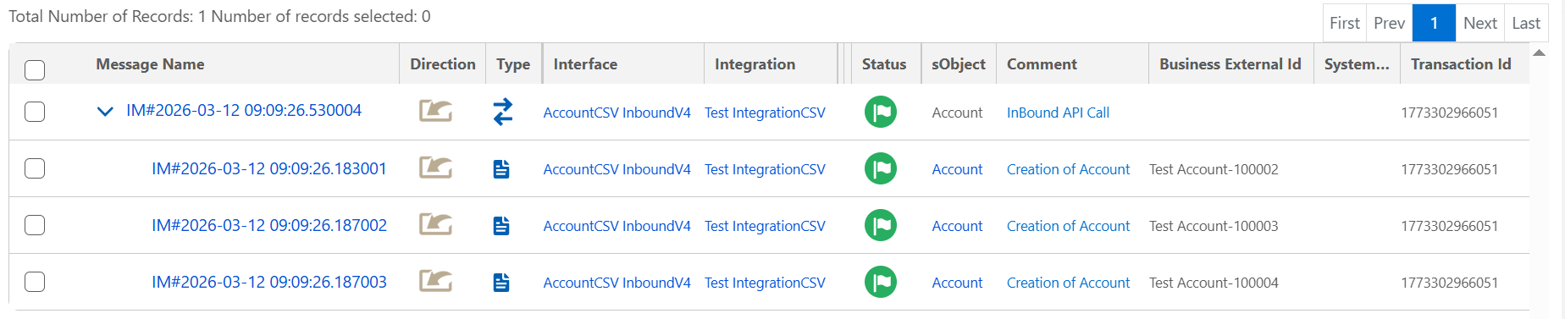The height and width of the screenshot is (319, 1565).
Task: Click the Total Number of Records summary text
Action: [219, 16]
